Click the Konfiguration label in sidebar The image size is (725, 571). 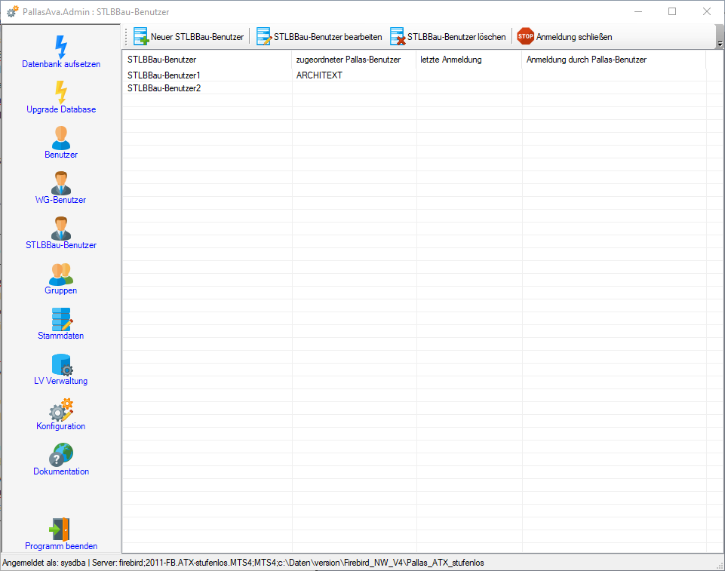(61, 426)
